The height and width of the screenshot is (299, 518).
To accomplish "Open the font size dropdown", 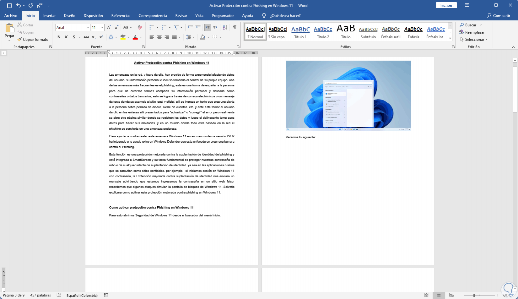I will tap(102, 28).
